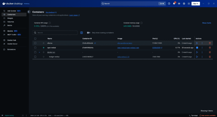Open the engine options three-dot menu
Screen dimensions: 217x117
tap(26, 115)
